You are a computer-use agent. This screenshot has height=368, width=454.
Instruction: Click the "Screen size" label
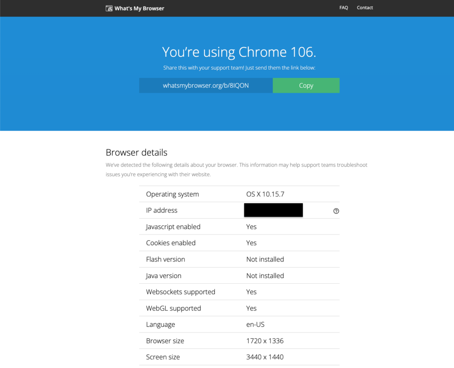(163, 357)
